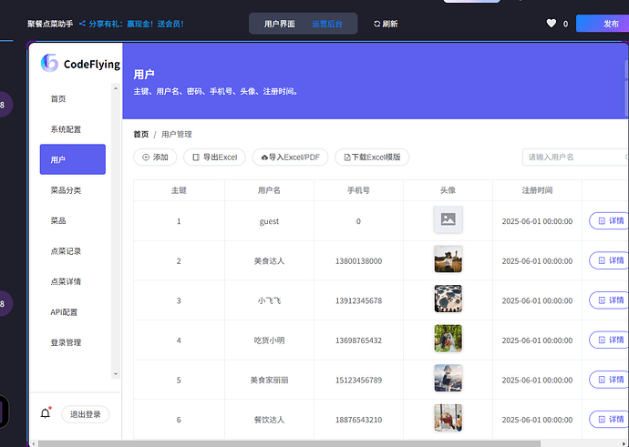Click the 请输入用户名 search field
Image resolution: width=629 pixels, height=447 pixels.
(x=575, y=157)
